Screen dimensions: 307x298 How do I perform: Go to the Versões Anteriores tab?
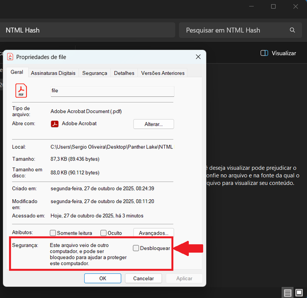(x=163, y=73)
